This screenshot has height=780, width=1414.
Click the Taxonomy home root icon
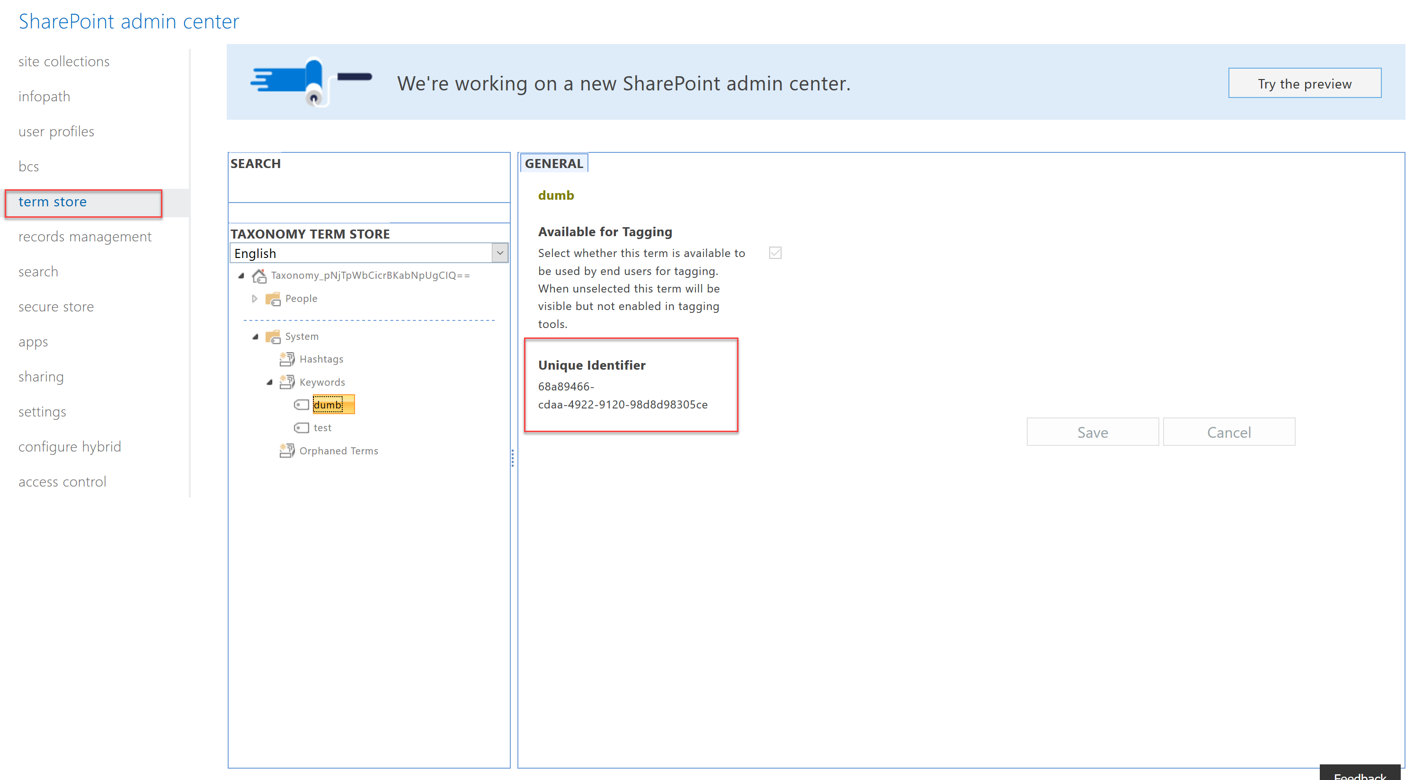tap(259, 275)
